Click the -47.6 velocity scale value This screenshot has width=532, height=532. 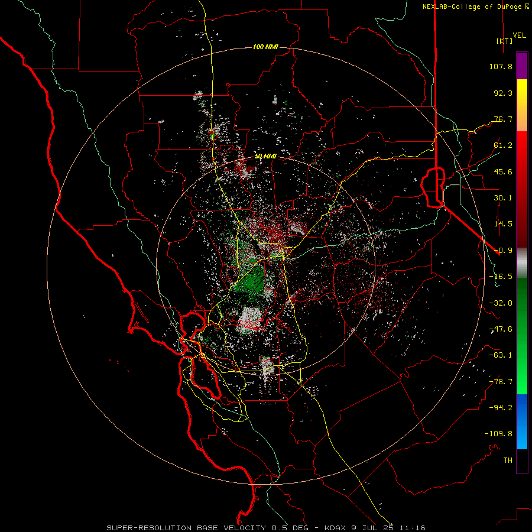tap(501, 329)
